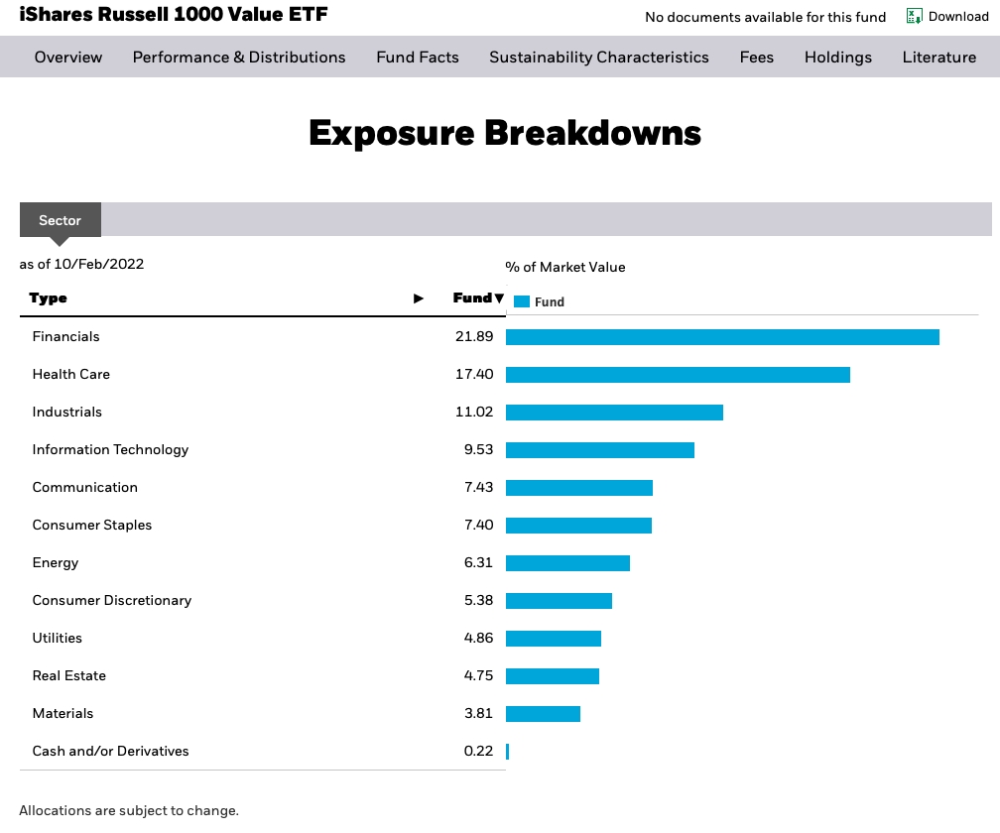Viewport: 1000px width, 833px height.
Task: Switch to Fund Facts section
Action: [x=418, y=58]
